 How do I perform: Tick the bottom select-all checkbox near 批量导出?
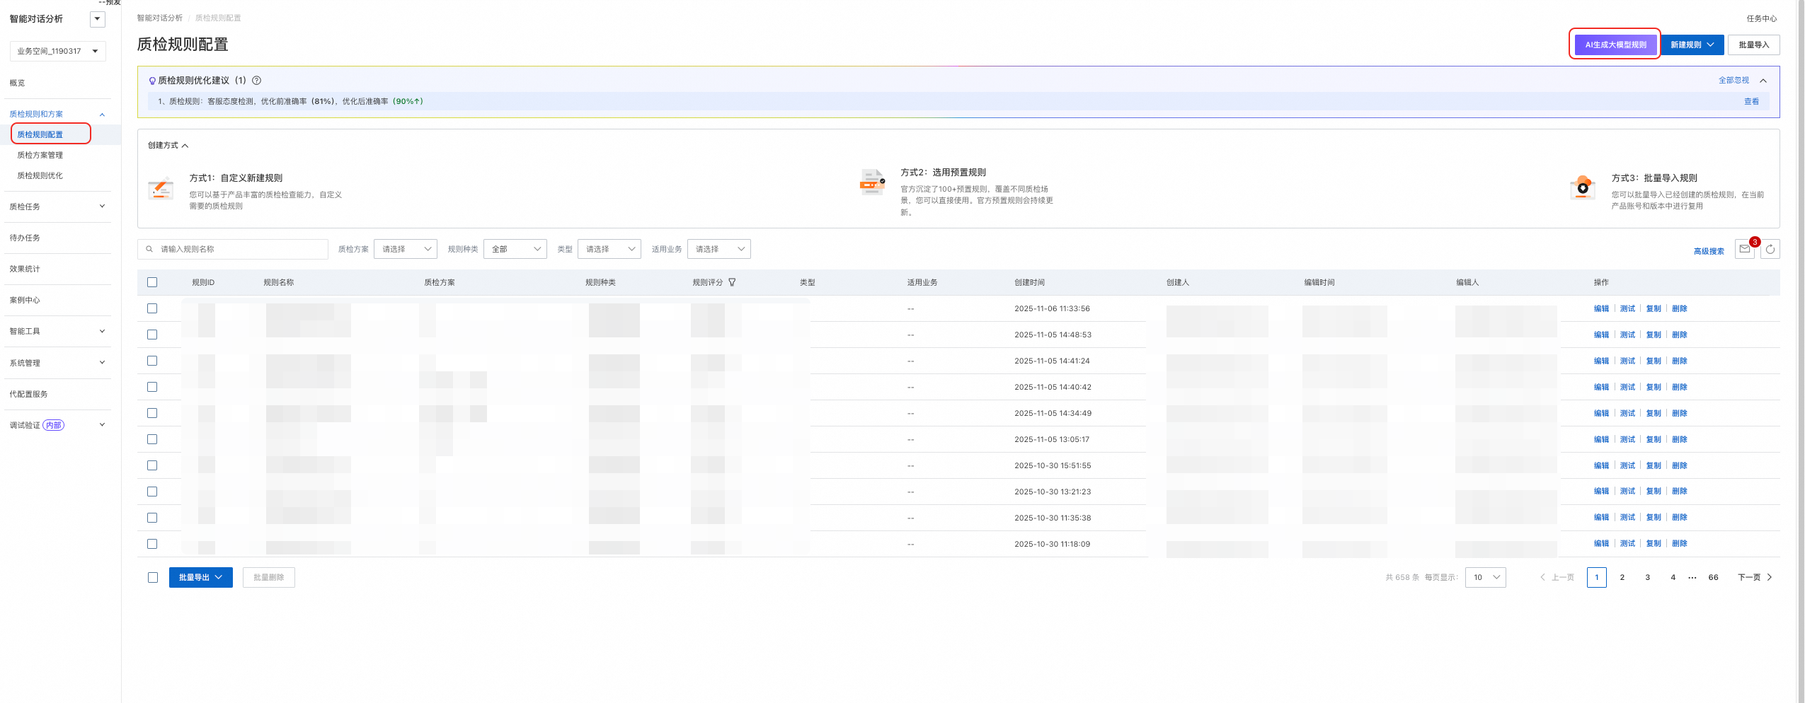[x=153, y=577]
